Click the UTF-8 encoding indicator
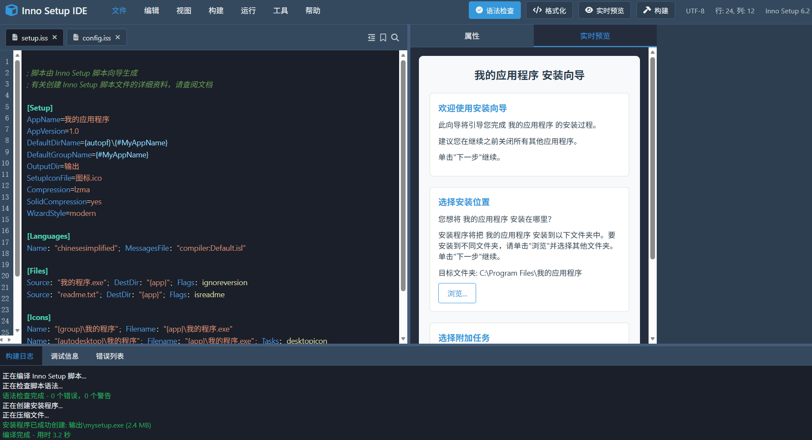Image resolution: width=812 pixels, height=440 pixels. pyautogui.click(x=695, y=11)
